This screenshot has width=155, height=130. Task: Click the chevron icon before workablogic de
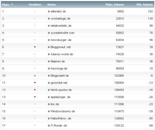click(49, 19)
